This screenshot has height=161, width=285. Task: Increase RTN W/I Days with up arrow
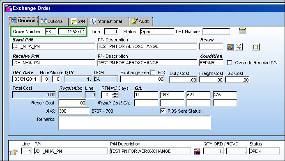point(115,93)
